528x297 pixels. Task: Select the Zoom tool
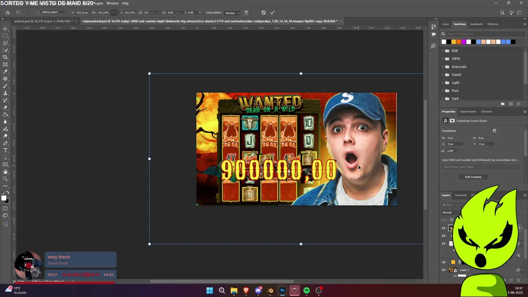(x=5, y=179)
